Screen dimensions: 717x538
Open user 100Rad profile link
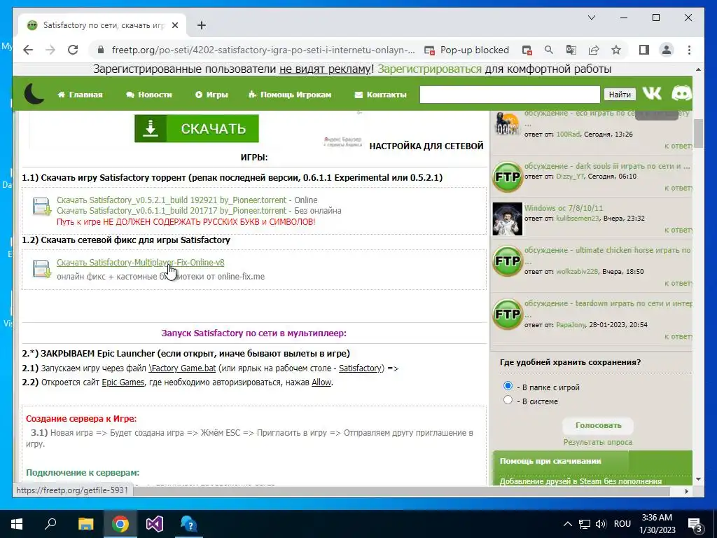click(x=568, y=134)
